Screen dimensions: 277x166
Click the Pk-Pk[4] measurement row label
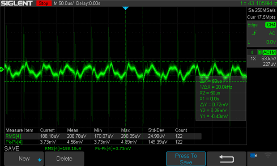[14, 142]
